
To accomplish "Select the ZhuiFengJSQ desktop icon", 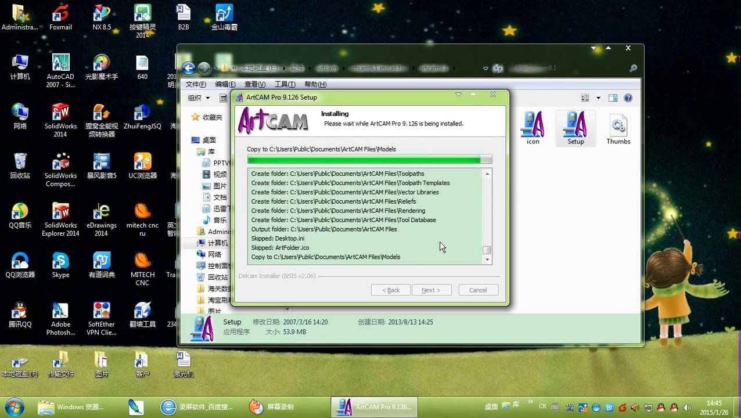I will pos(142,117).
